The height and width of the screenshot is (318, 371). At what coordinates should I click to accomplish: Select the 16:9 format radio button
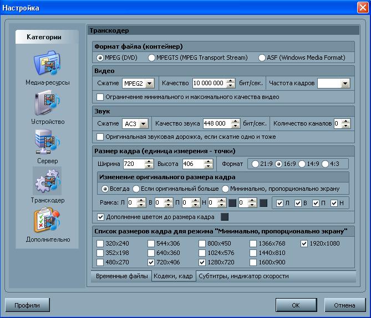[x=279, y=164]
